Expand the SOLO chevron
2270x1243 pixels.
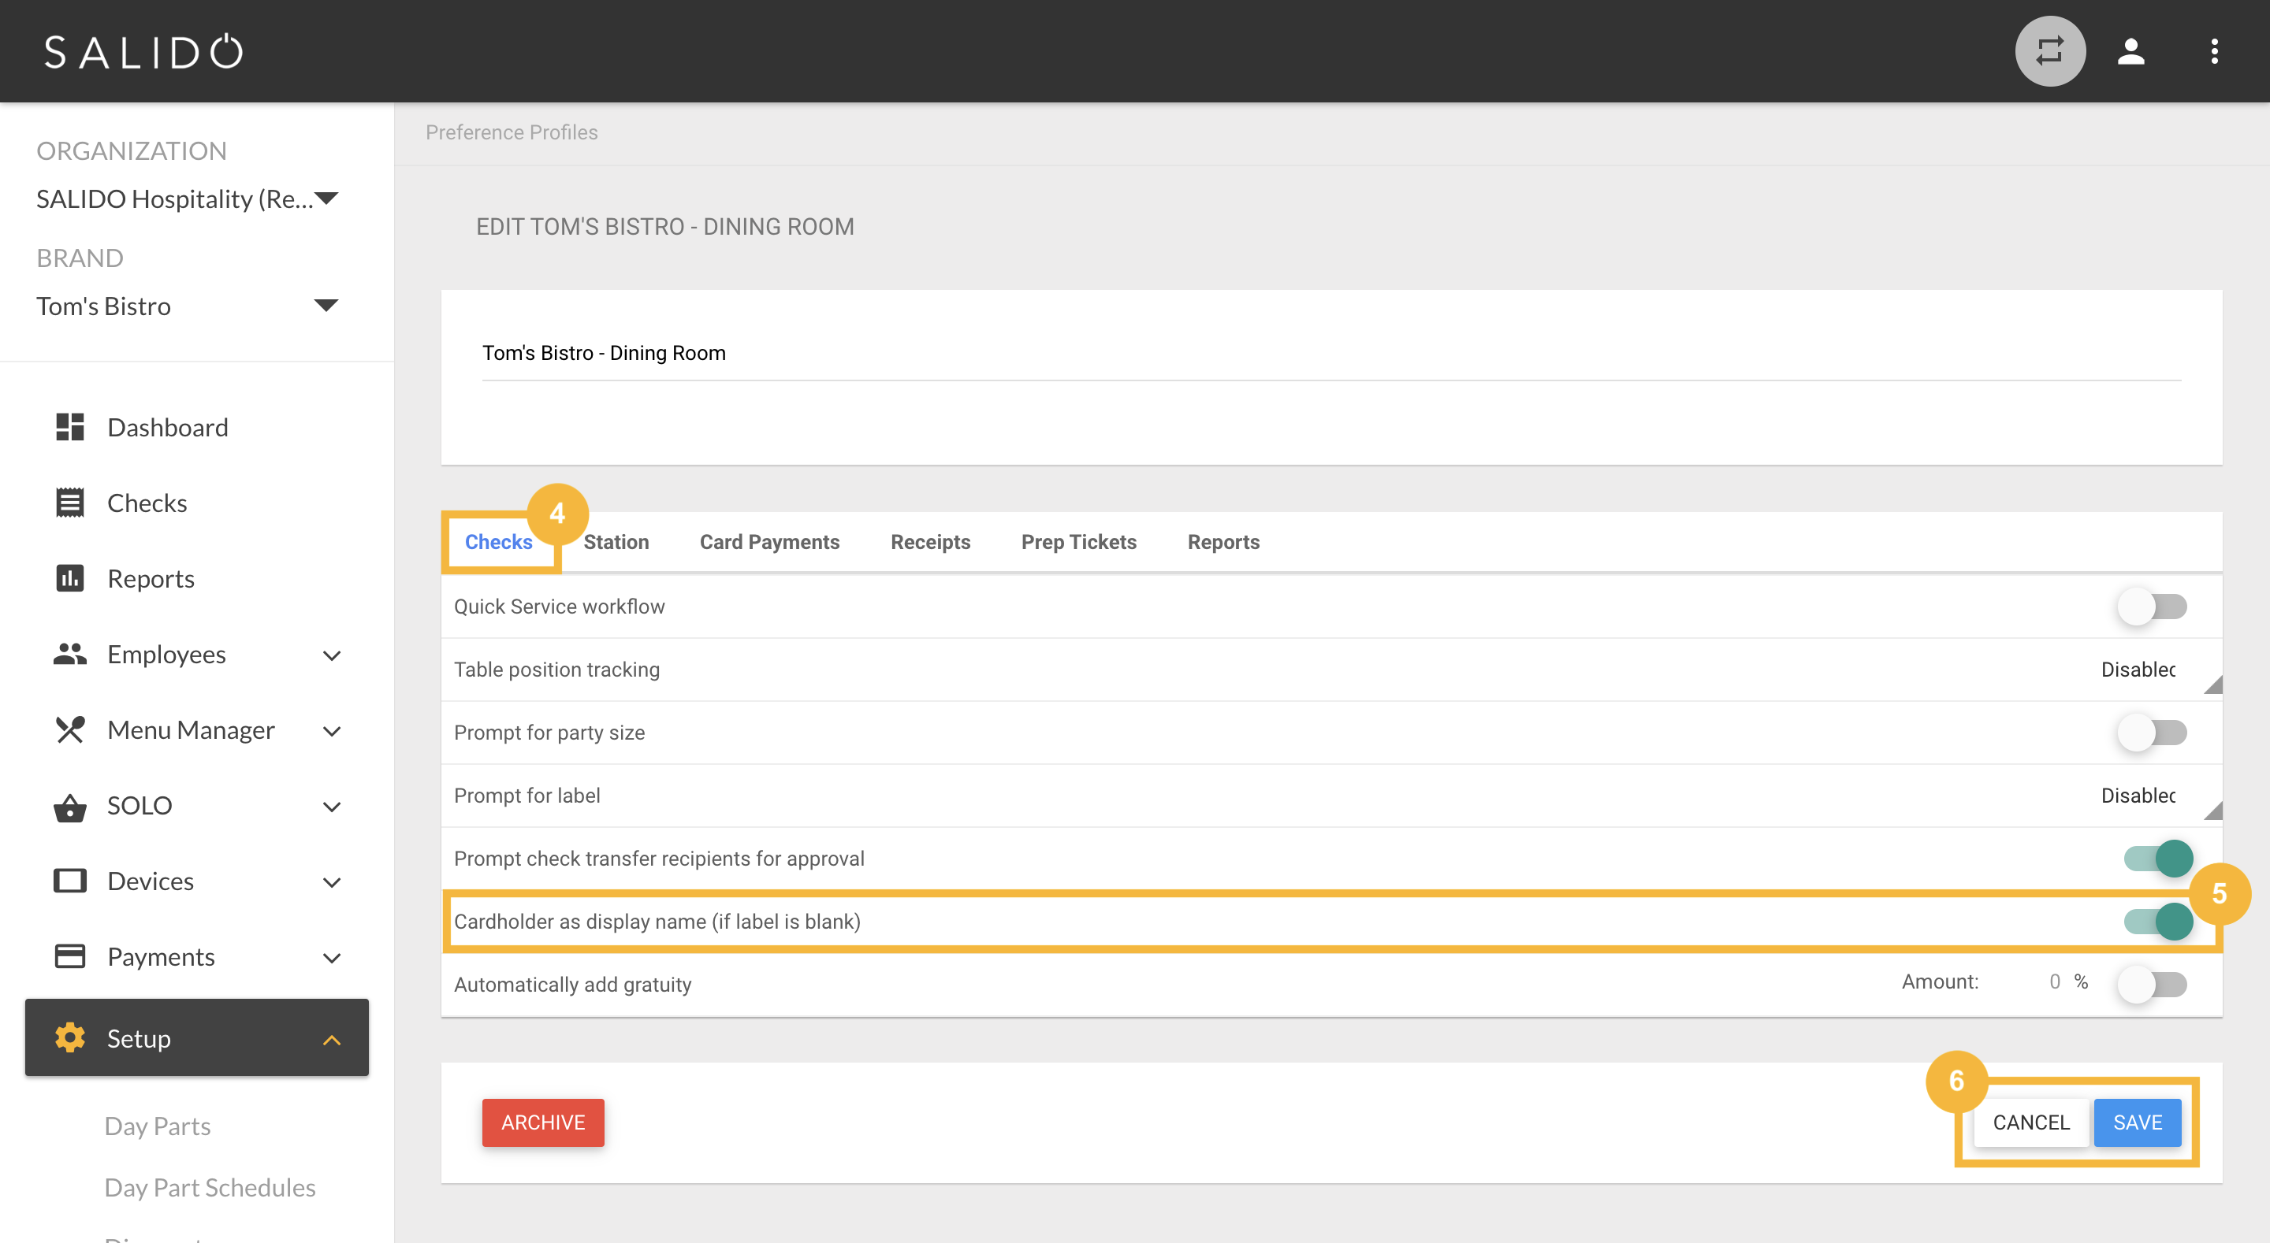tap(331, 807)
